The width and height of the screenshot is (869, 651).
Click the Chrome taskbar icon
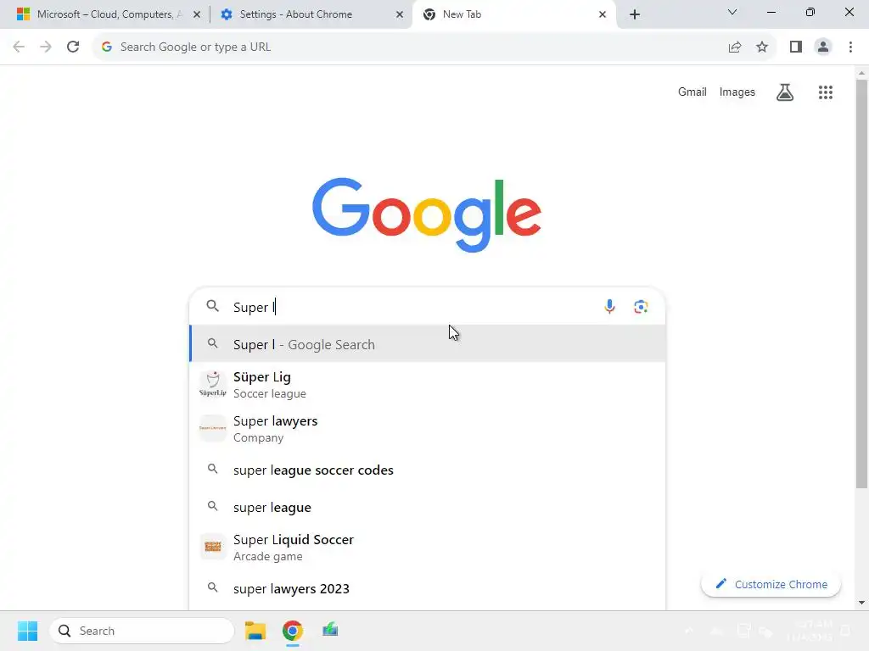[293, 631]
